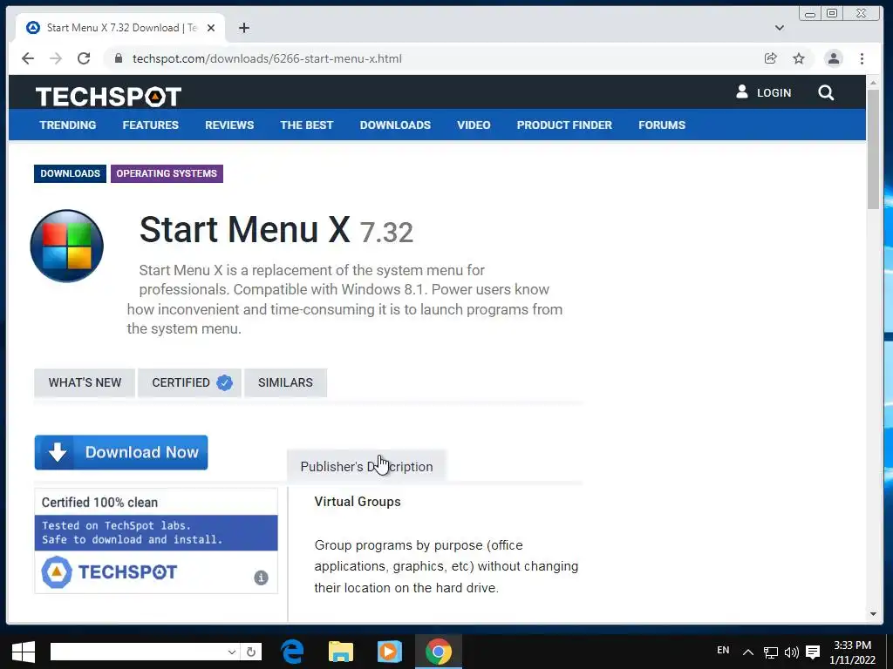Reload the TechSpot page
This screenshot has height=669, width=893.
point(84,58)
